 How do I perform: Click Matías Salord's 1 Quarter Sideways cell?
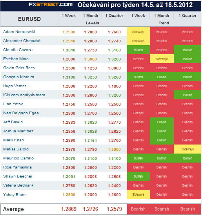tap(187, 149)
